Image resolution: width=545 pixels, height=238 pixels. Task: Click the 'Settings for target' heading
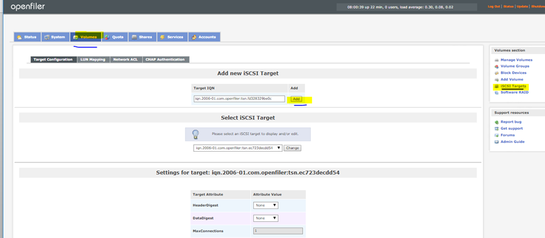(248, 173)
